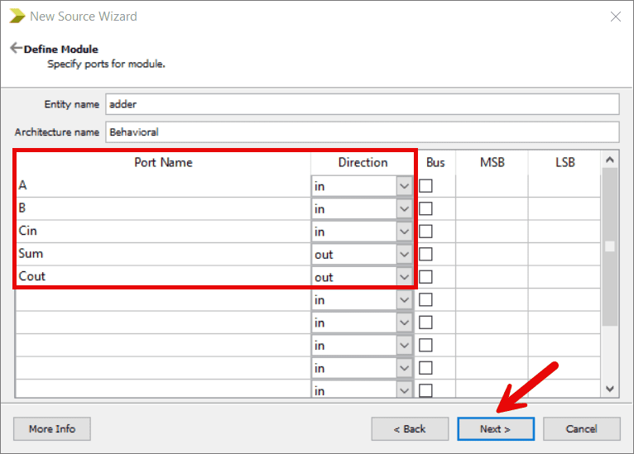
Task: Click the Next > button
Action: pos(496,428)
